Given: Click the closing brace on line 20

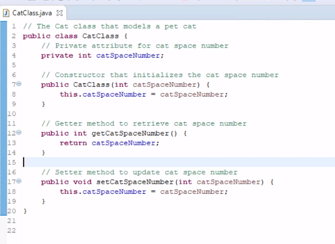Looking at the screenshot, I should tap(25, 211).
